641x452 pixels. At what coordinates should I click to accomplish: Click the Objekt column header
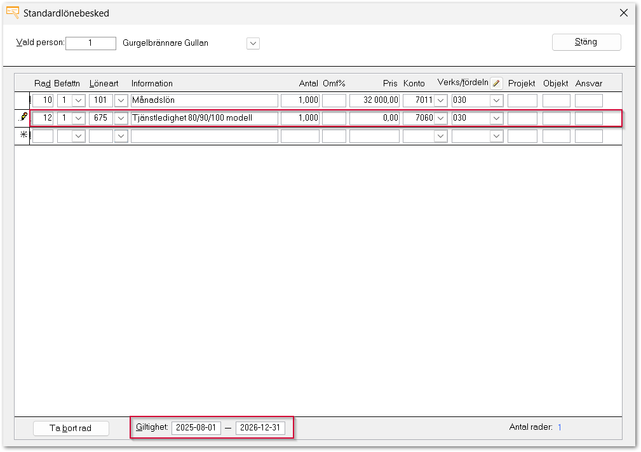(556, 83)
